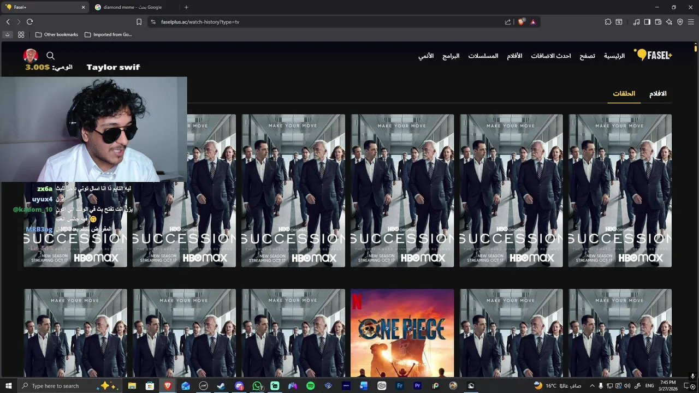The image size is (699, 393).
Task: Open Steam from the taskbar
Action: [x=221, y=386]
